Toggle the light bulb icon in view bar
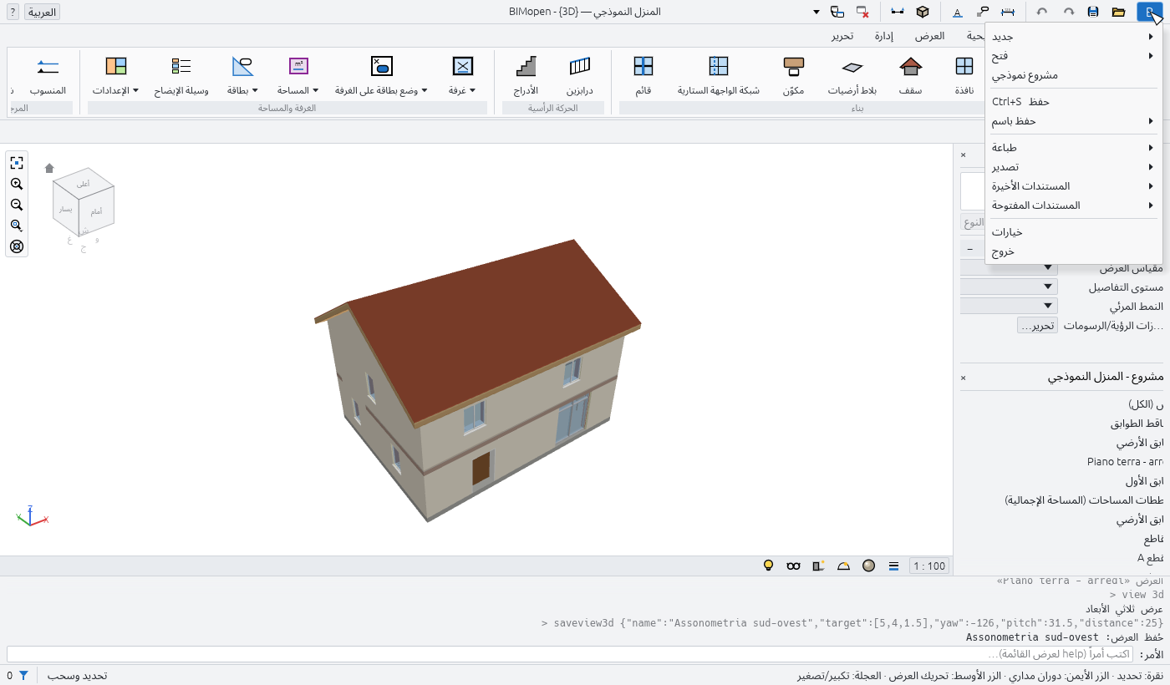 coord(769,566)
